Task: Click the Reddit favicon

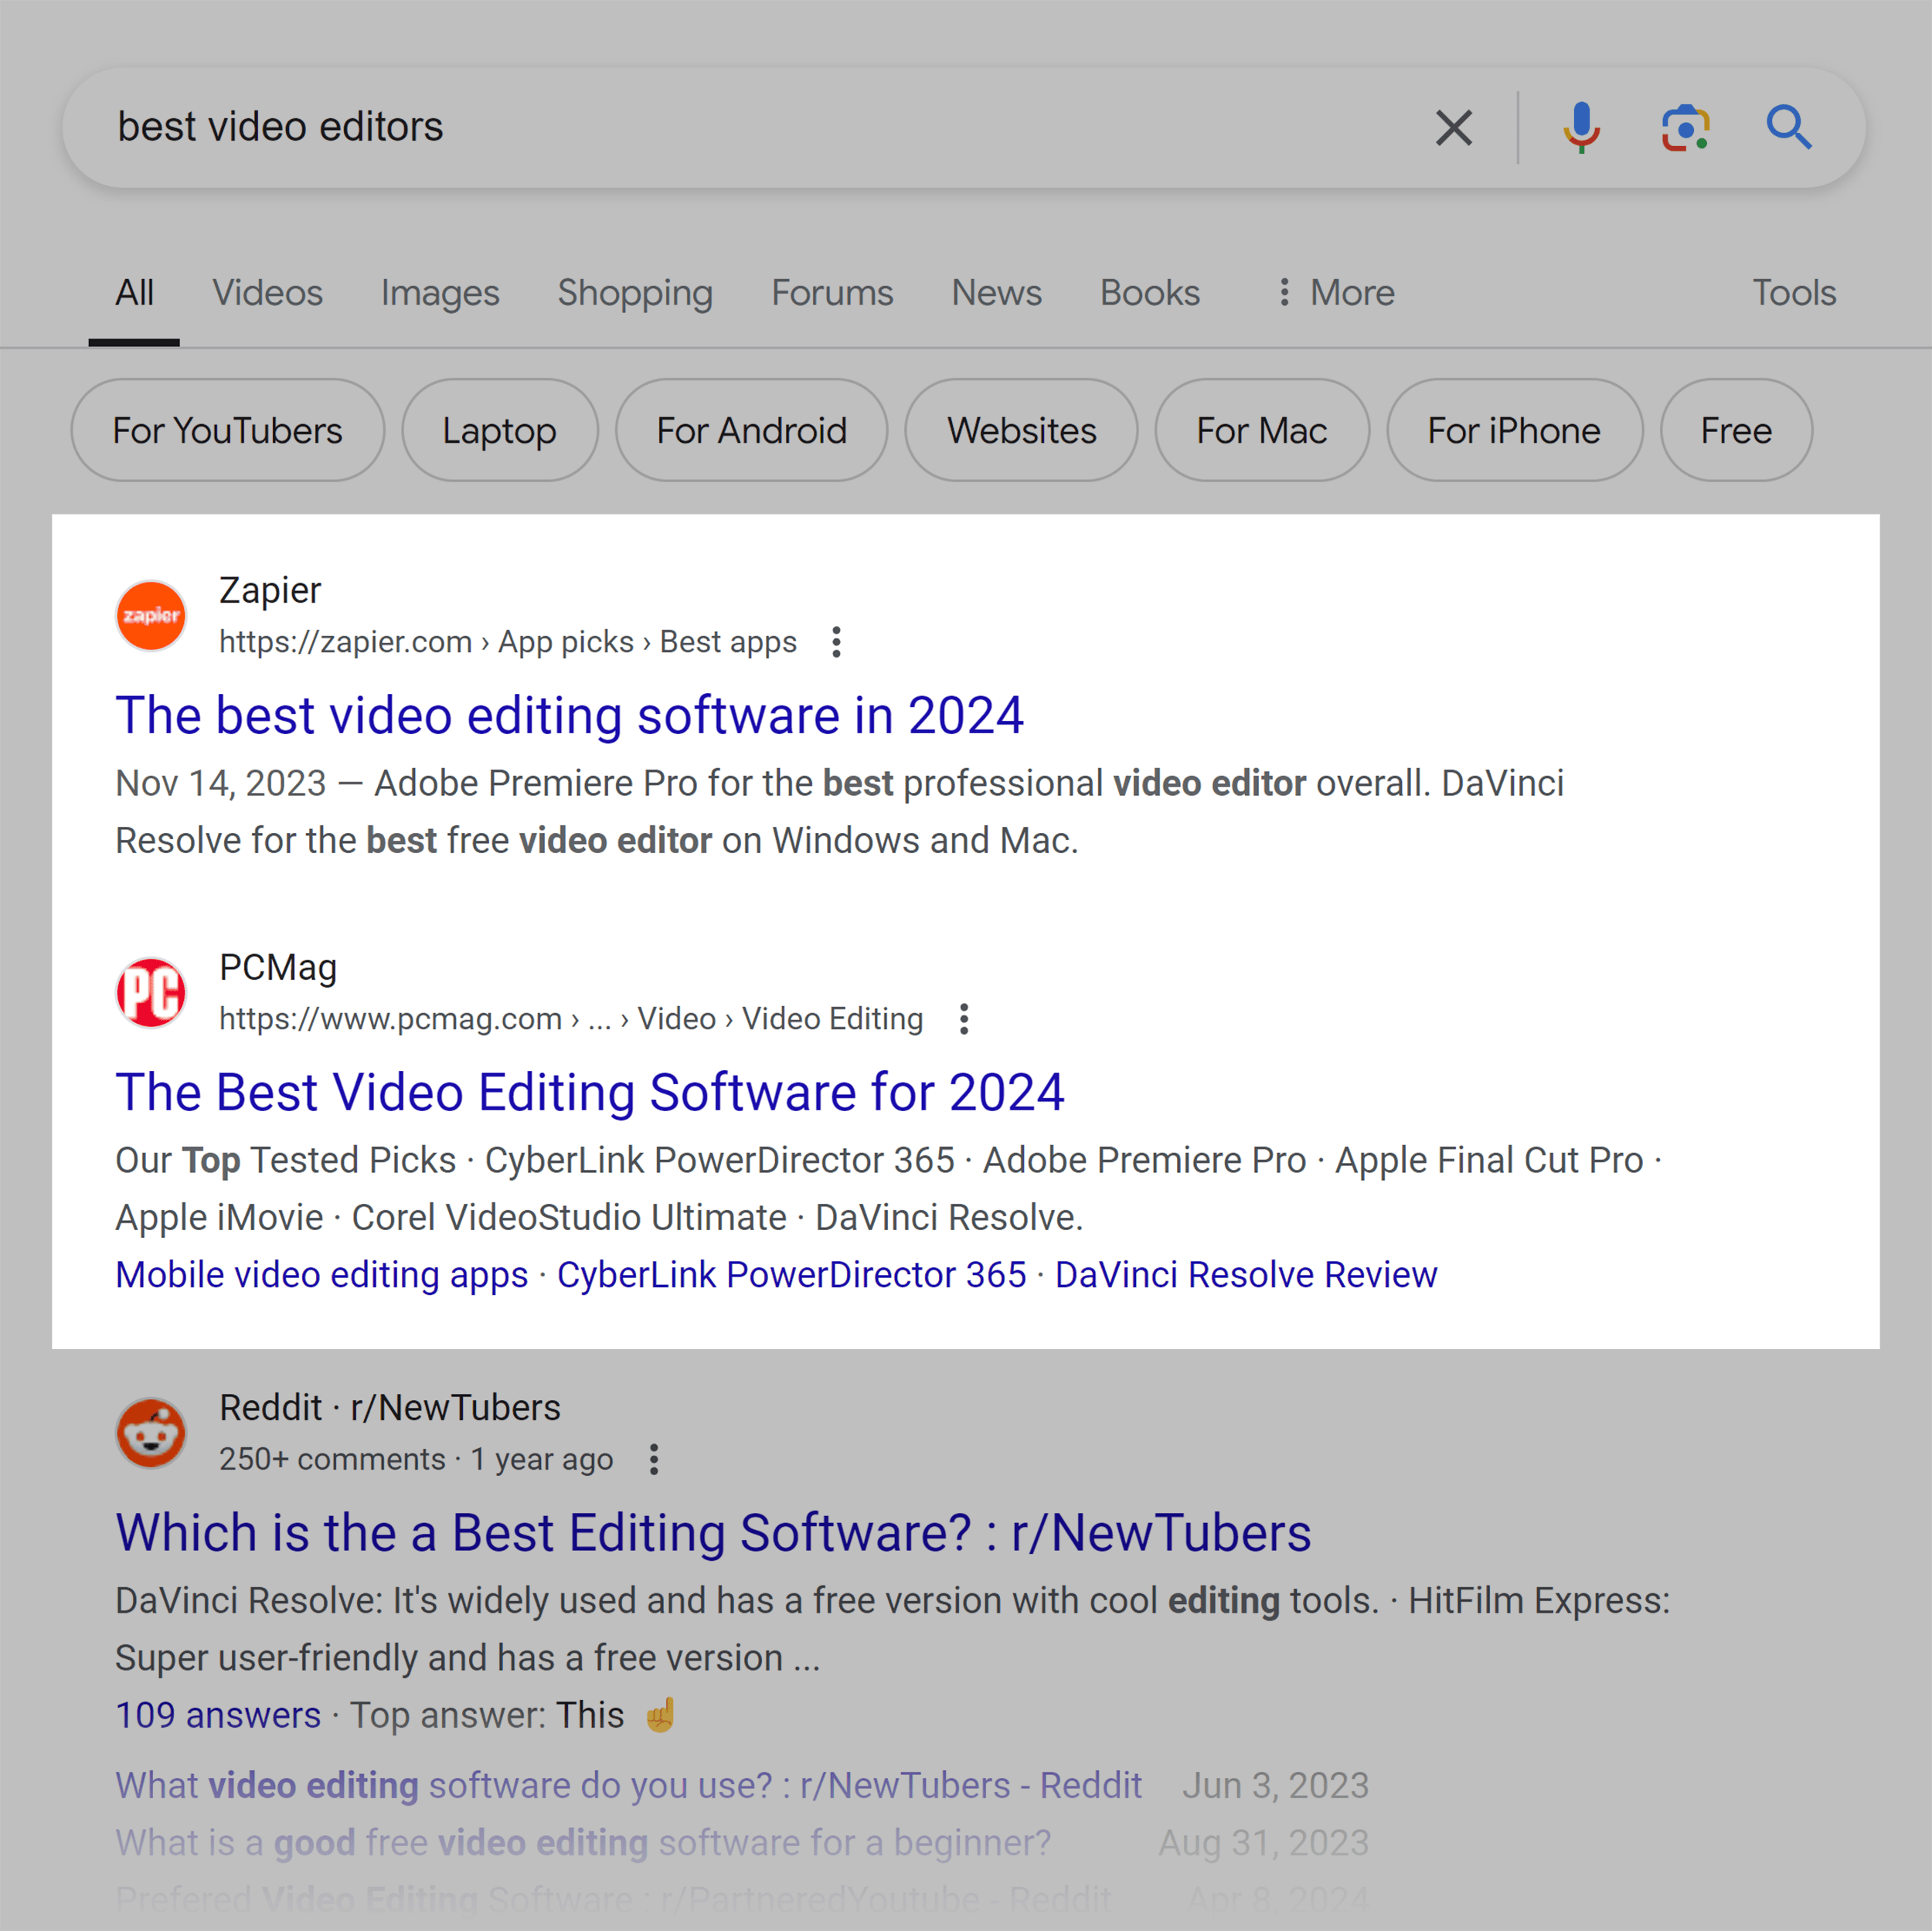Action: click(x=151, y=1433)
